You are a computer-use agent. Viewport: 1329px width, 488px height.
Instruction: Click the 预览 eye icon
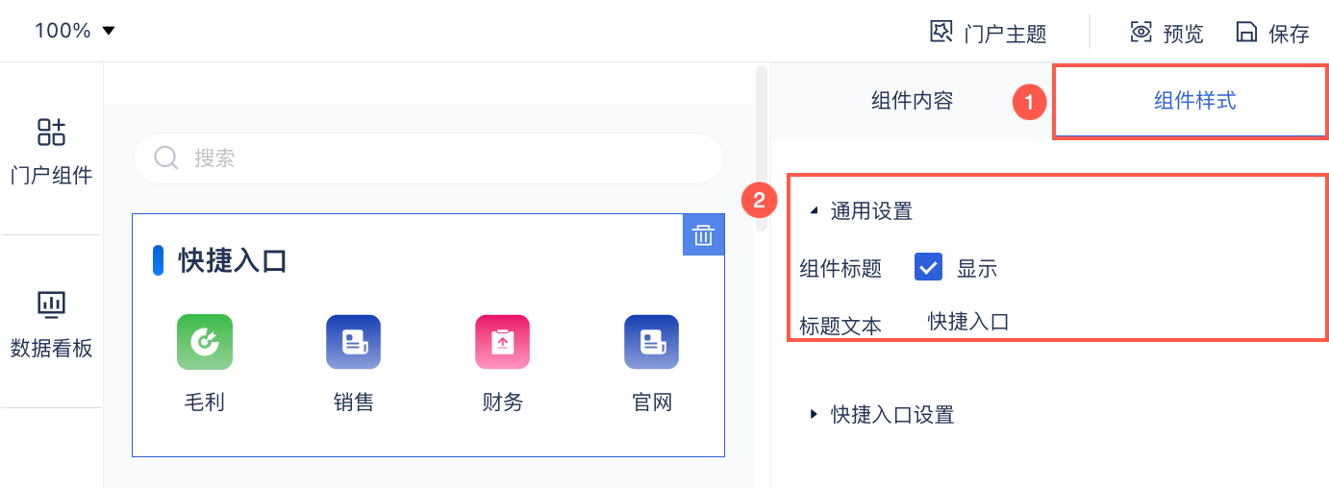1141,33
